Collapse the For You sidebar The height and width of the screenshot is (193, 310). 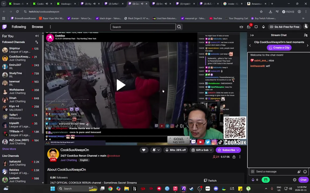point(37,36)
